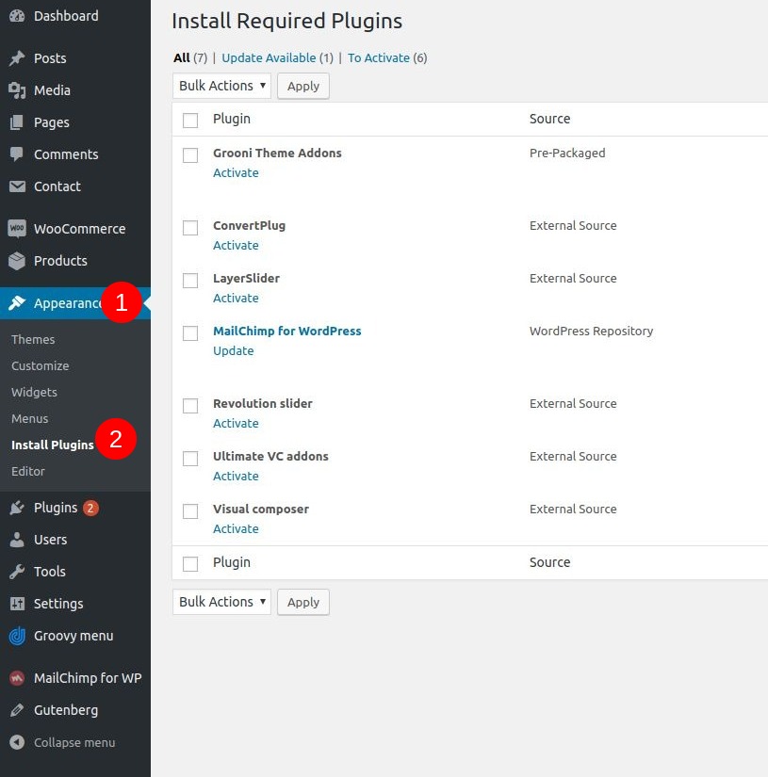Image resolution: width=768 pixels, height=777 pixels.
Task: Click the Media library icon
Action: (x=17, y=90)
